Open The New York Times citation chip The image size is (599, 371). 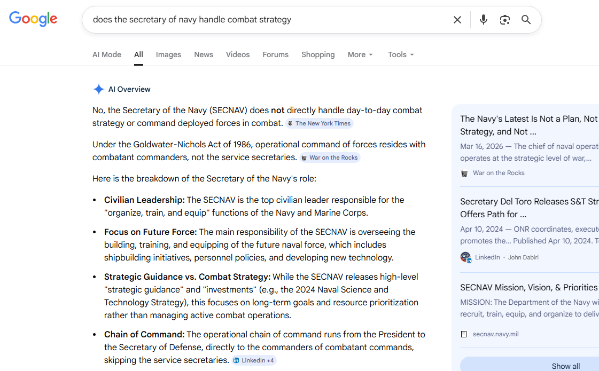point(319,123)
